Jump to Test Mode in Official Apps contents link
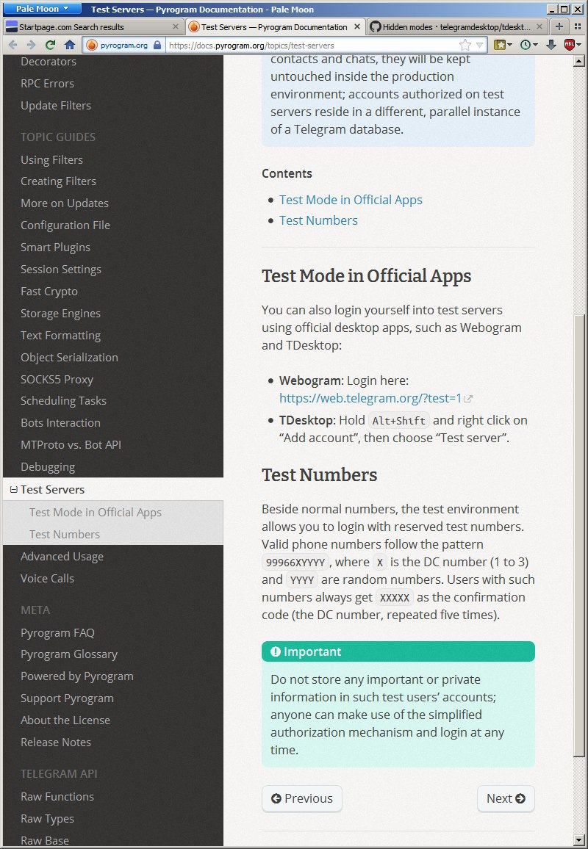 351,200
